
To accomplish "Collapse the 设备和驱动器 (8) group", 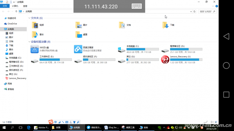I will (x=29, y=42).
